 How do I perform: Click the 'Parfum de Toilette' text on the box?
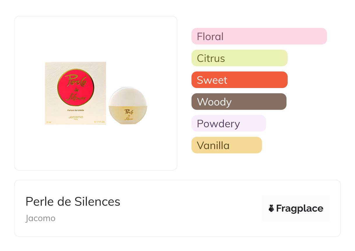pyautogui.click(x=75, y=111)
